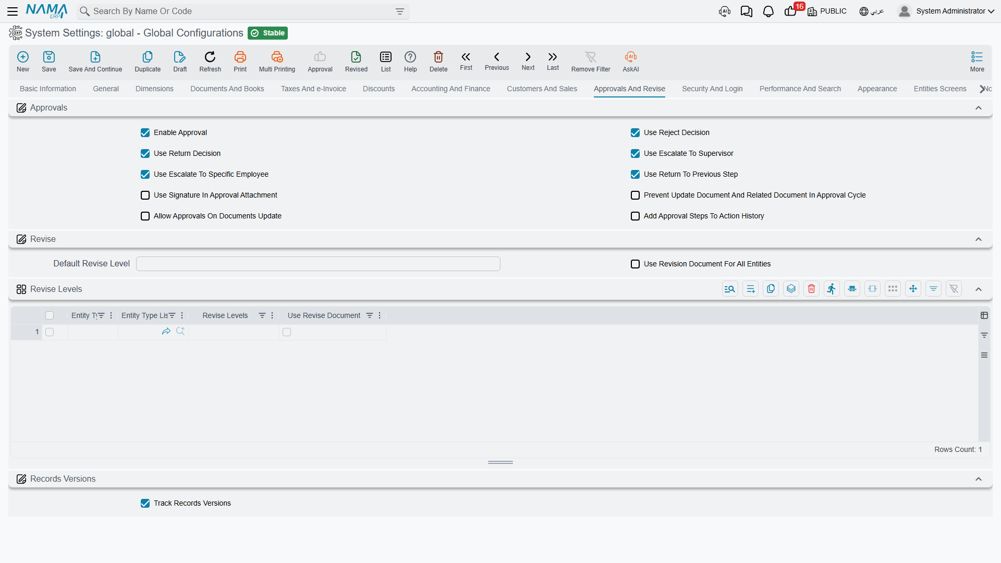Viewport: 1001px width, 563px height.
Task: Uncheck Track Records Versions
Action: tap(145, 504)
